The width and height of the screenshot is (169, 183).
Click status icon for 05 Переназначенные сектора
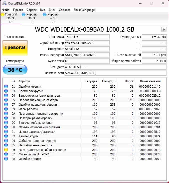(6, 100)
